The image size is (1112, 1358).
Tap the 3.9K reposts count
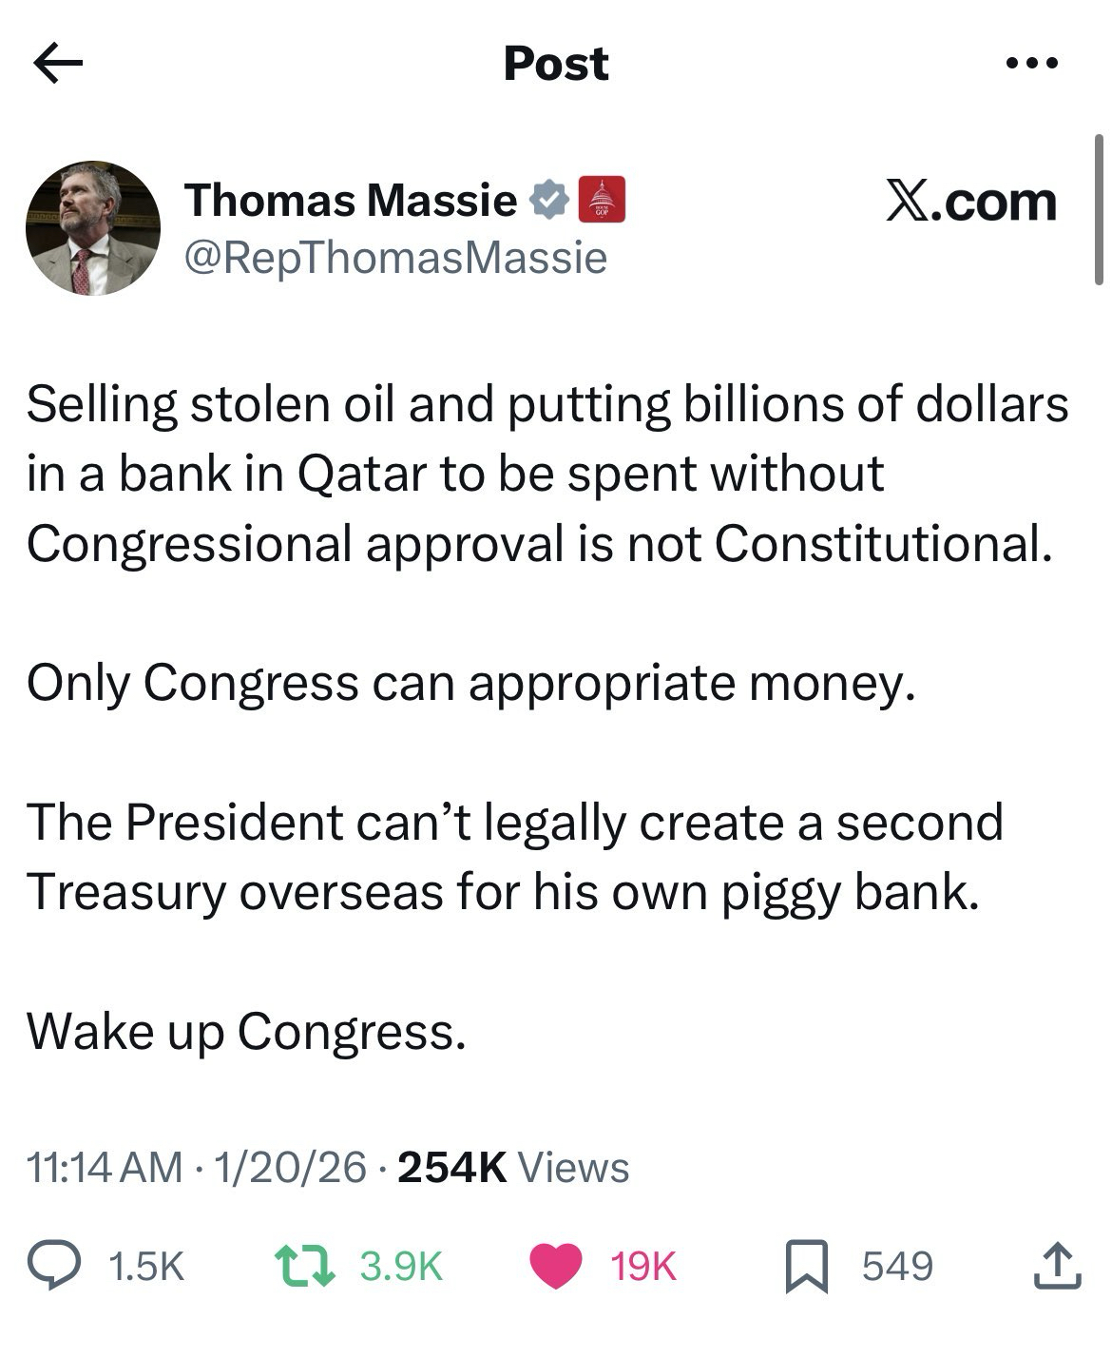pyautogui.click(x=401, y=1267)
